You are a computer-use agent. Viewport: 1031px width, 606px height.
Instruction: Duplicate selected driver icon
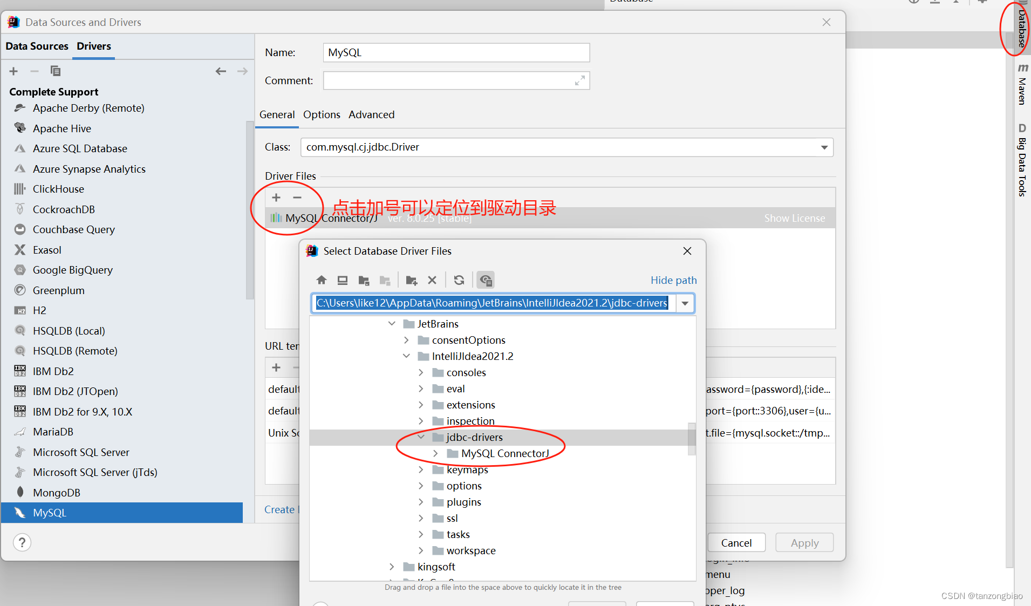(55, 71)
